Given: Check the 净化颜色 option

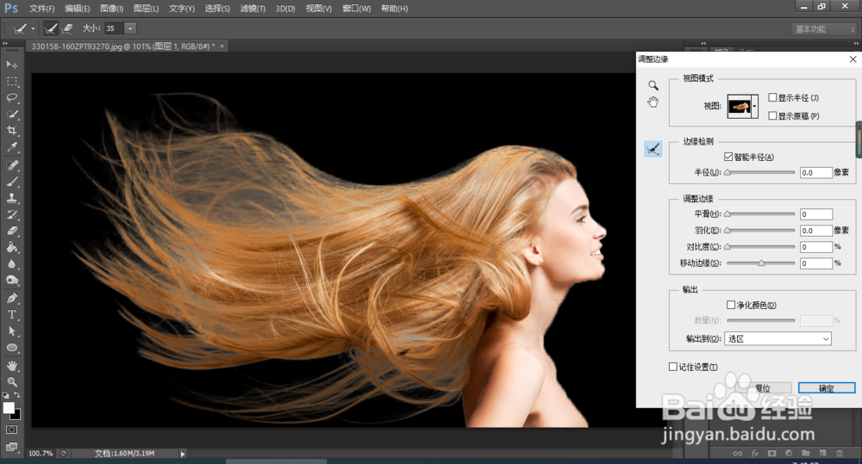Looking at the screenshot, I should (731, 305).
